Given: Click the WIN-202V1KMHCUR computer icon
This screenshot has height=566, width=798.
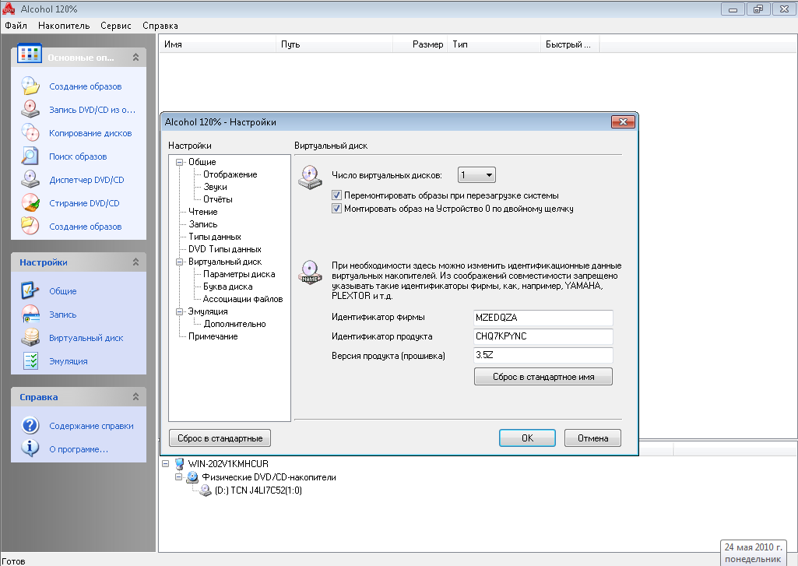Looking at the screenshot, I should click(x=178, y=464).
